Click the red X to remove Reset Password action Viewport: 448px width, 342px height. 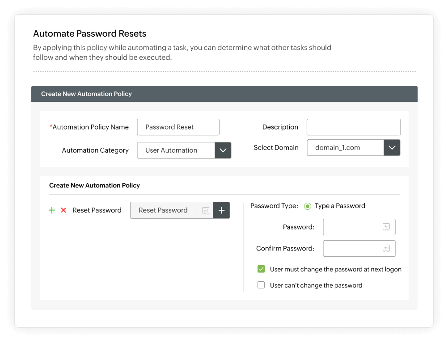click(62, 210)
